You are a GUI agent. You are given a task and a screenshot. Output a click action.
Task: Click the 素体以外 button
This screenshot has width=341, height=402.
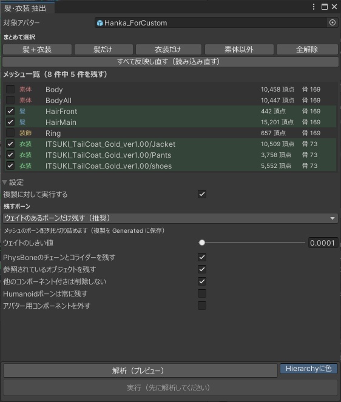[239, 49]
